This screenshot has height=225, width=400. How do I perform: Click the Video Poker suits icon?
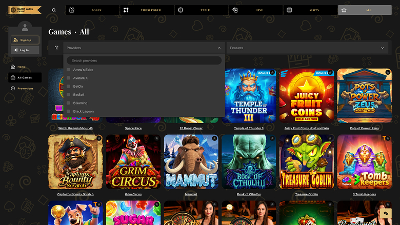coord(126,10)
